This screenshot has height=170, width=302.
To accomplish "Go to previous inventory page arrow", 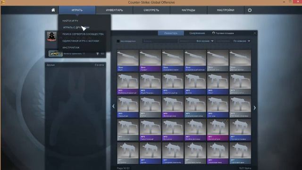I will pos(113,106).
